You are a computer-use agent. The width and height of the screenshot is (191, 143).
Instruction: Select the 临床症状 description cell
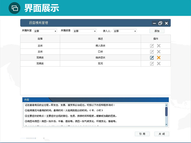[100, 58]
